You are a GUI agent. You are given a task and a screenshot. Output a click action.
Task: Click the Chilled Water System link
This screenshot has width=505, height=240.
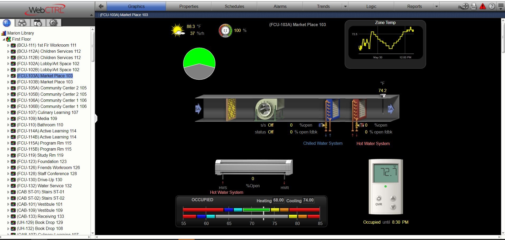[x=323, y=143]
